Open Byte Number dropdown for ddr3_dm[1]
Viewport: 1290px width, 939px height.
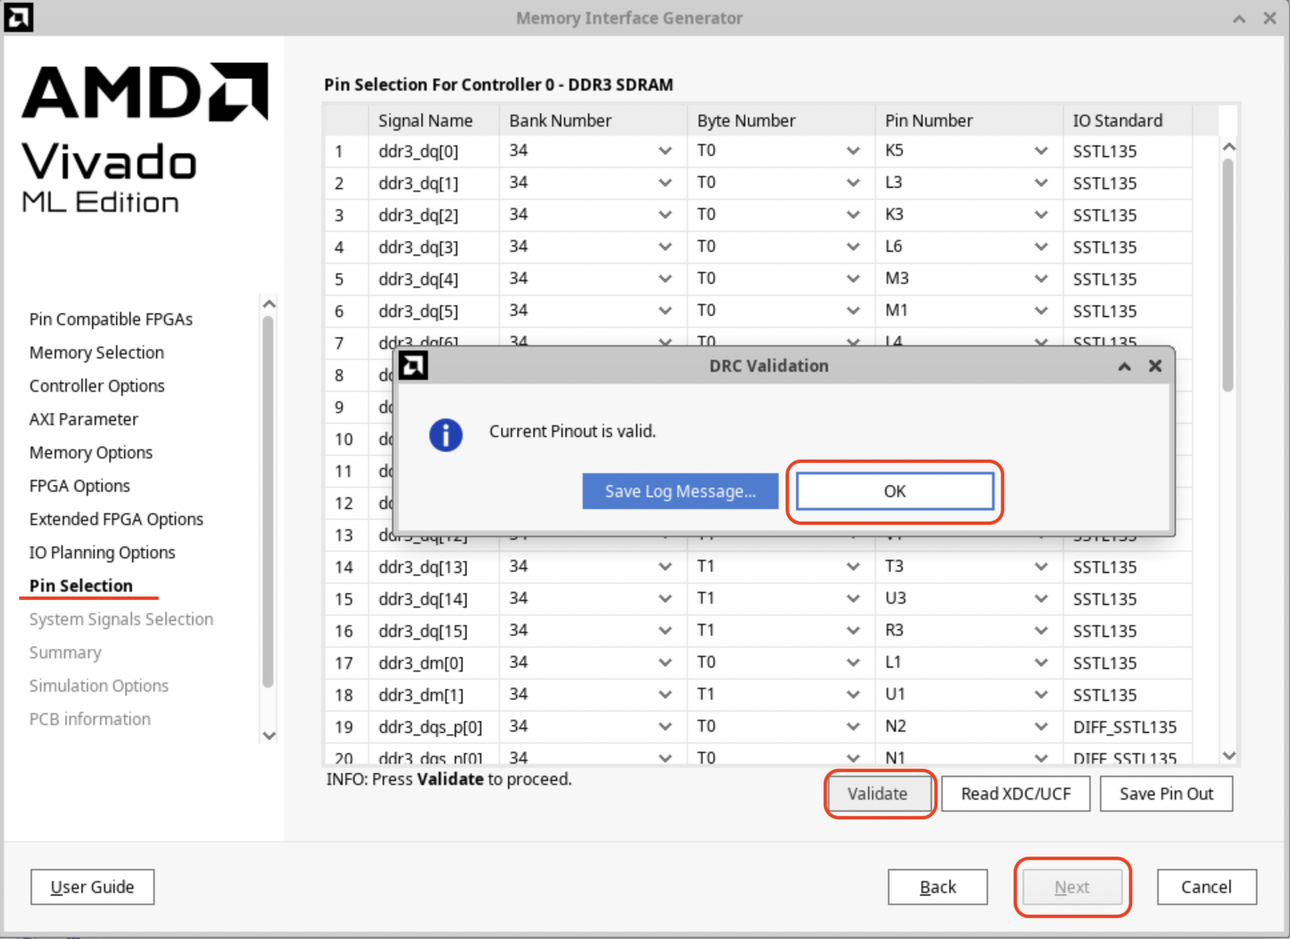coord(852,695)
